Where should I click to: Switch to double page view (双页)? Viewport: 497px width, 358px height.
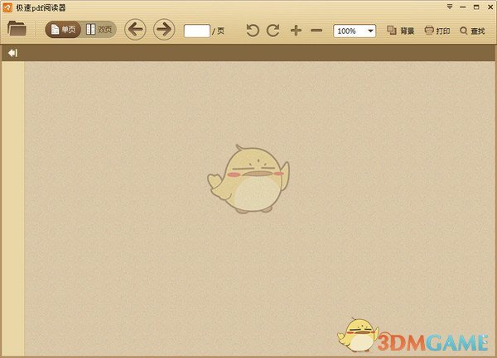click(99, 30)
